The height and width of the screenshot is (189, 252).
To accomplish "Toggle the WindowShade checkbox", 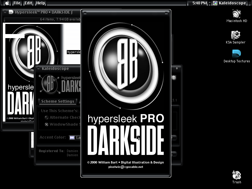I will point(46,124).
